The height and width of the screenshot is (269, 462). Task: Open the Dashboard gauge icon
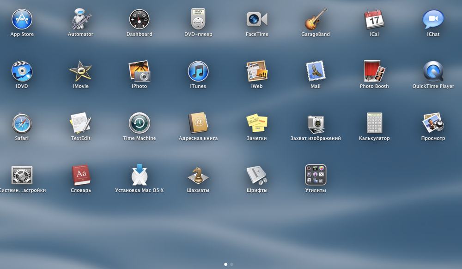coord(139,19)
